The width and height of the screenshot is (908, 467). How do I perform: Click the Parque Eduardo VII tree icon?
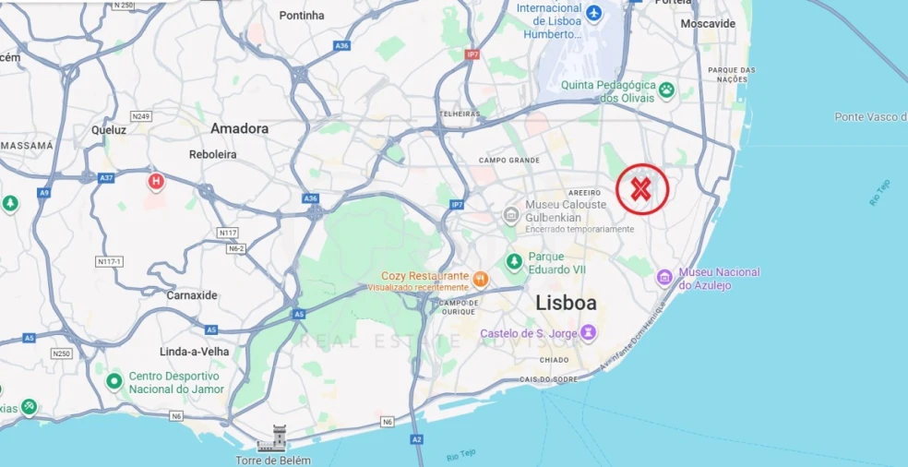click(514, 262)
